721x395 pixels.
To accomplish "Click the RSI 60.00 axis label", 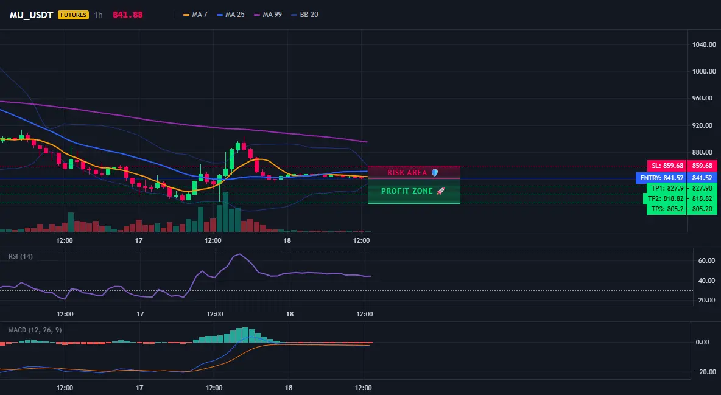I will point(707,260).
